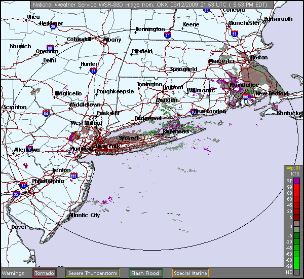Image resolution: width=304 pixels, height=279 pixels.
Task: Click the Cobleskill city label
Action: 79,39
